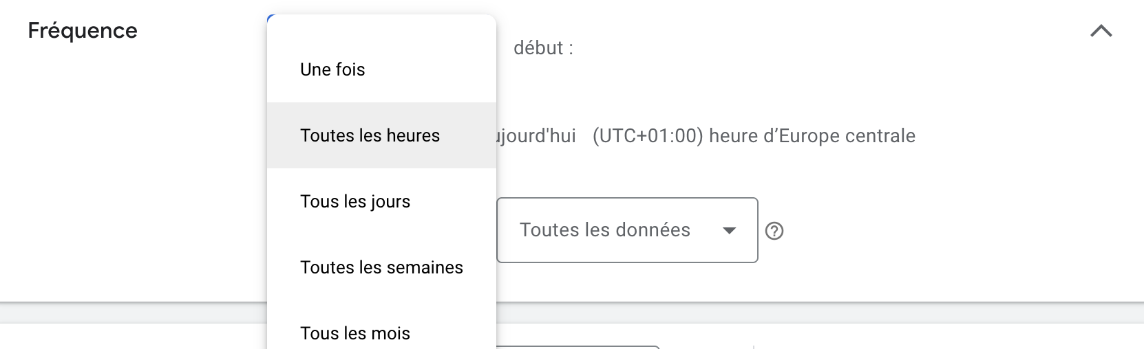Click the help question mark icon
Viewport: 1144px width, 349px height.
(774, 231)
